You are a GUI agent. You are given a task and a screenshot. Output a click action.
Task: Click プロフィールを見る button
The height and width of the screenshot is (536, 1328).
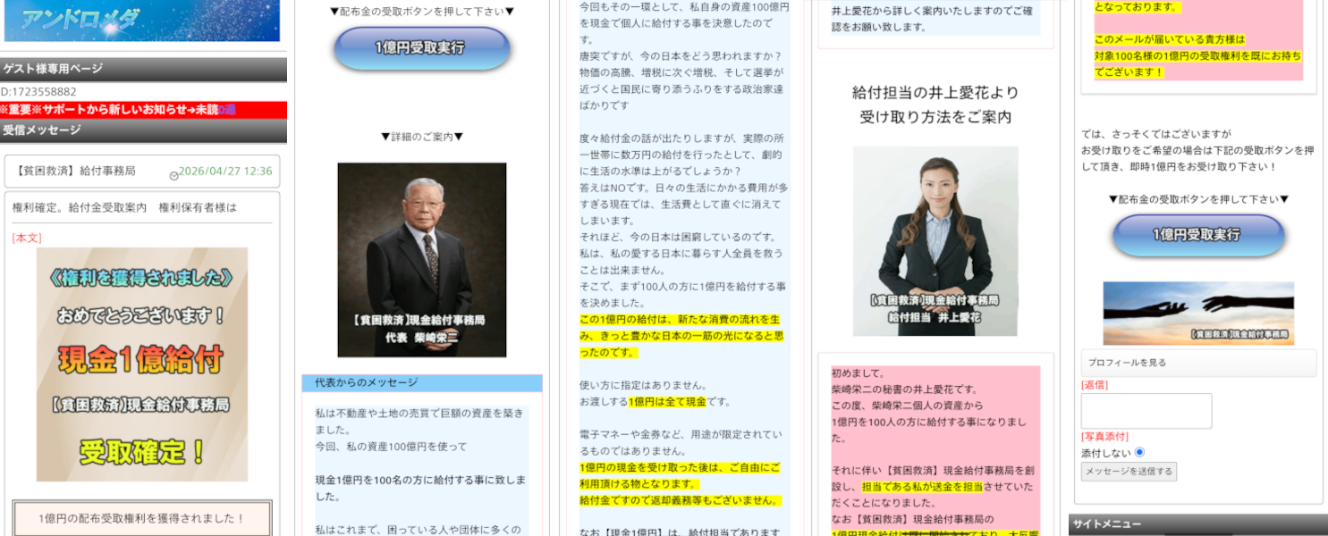coord(1198,363)
